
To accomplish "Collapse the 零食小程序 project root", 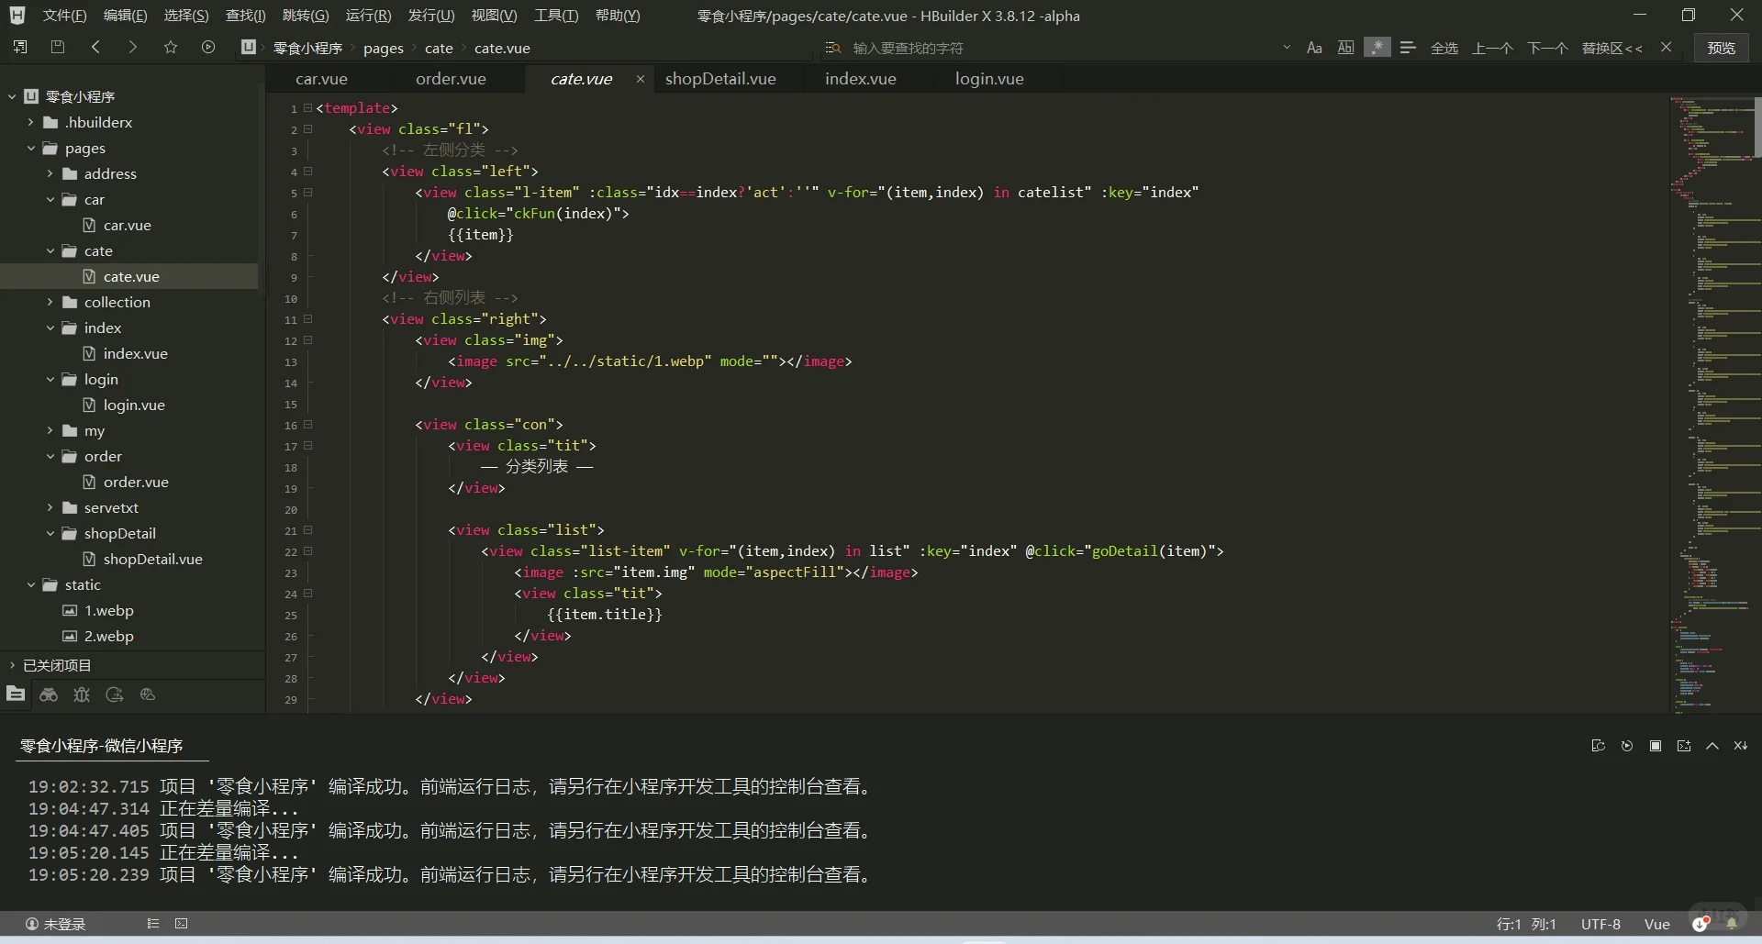I will point(12,96).
